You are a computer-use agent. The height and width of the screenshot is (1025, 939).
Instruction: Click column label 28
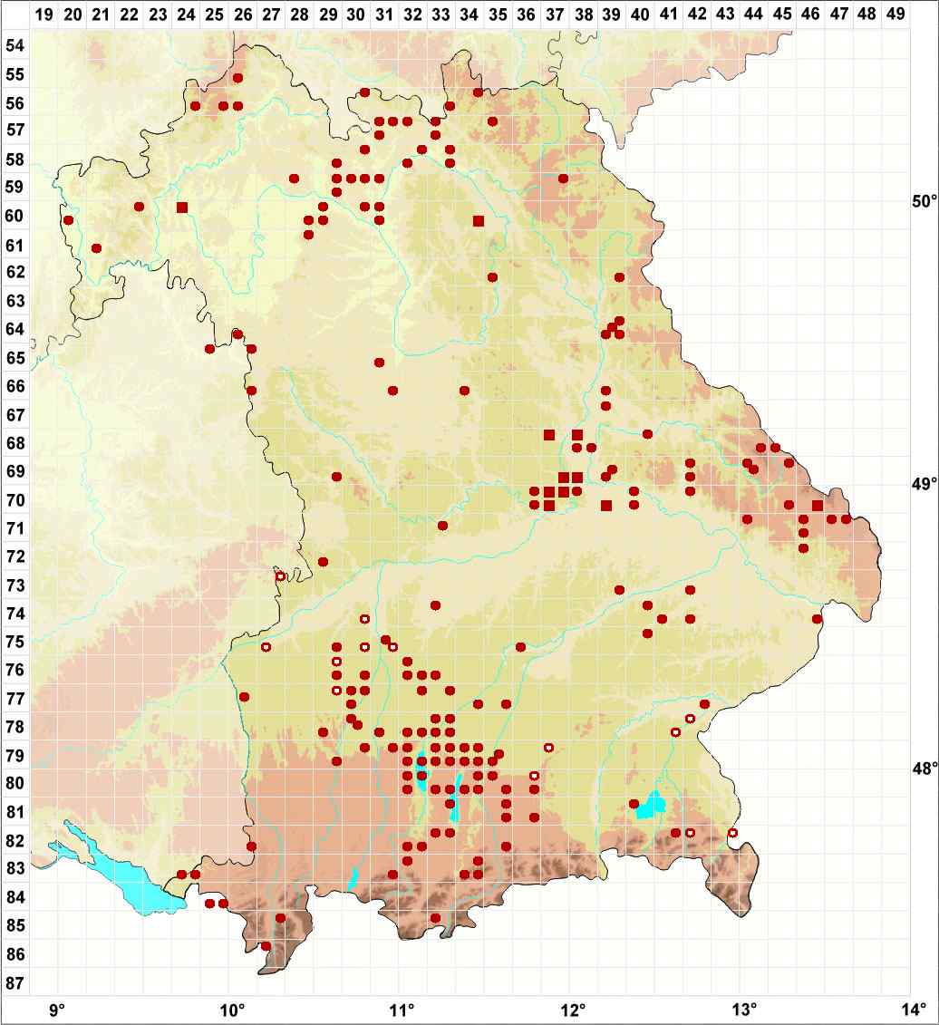(299, 14)
